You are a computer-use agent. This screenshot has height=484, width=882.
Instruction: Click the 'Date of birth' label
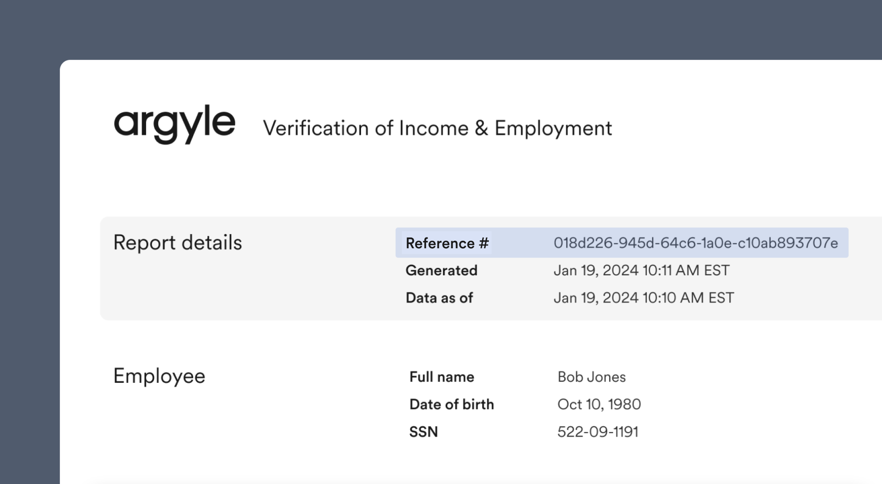coord(451,404)
